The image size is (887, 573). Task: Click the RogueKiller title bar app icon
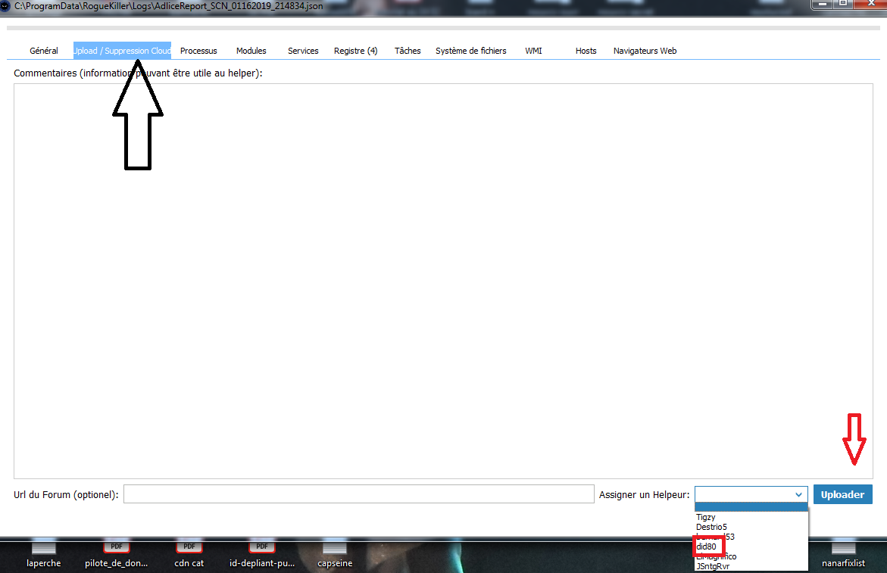(x=5, y=5)
